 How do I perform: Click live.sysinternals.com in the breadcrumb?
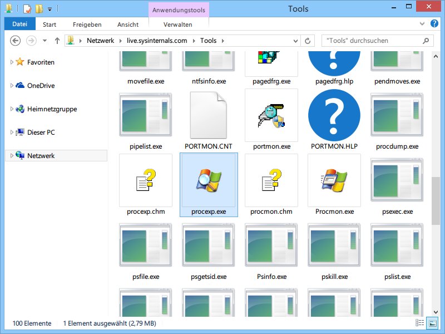pyautogui.click(x=157, y=41)
